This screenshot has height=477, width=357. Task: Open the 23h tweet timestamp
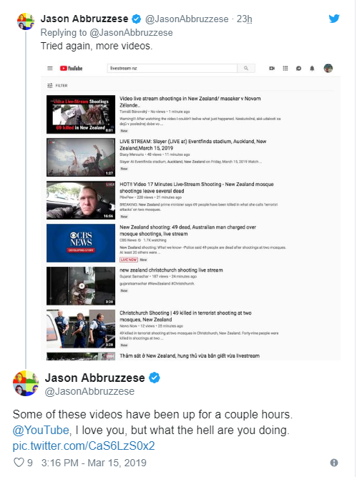point(245,19)
